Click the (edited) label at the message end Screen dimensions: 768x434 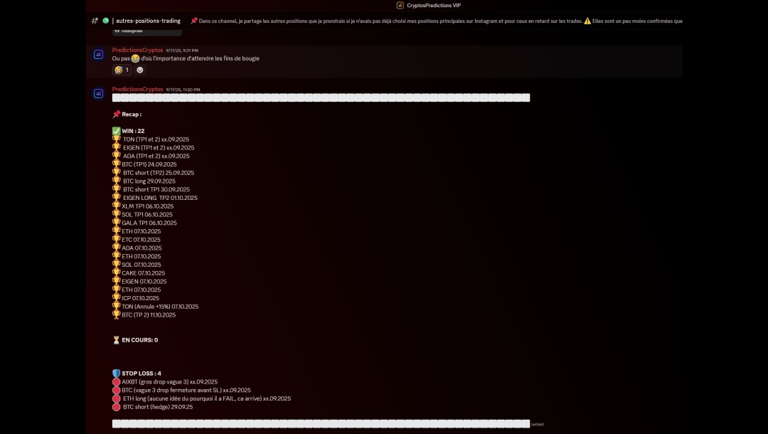tap(538, 425)
